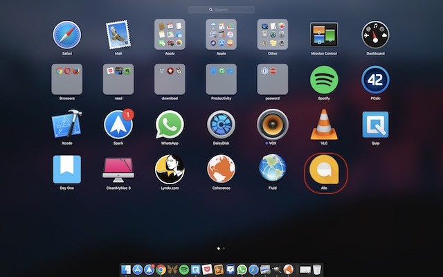Click the Spark icon in the Dock

coord(150,269)
